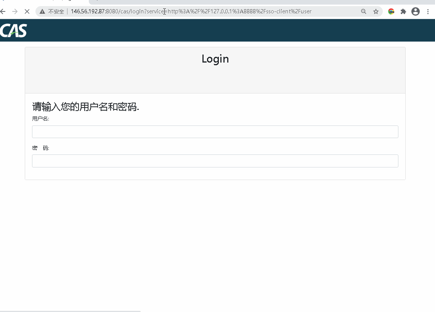Stop loading the page with the X icon

pyautogui.click(x=27, y=11)
